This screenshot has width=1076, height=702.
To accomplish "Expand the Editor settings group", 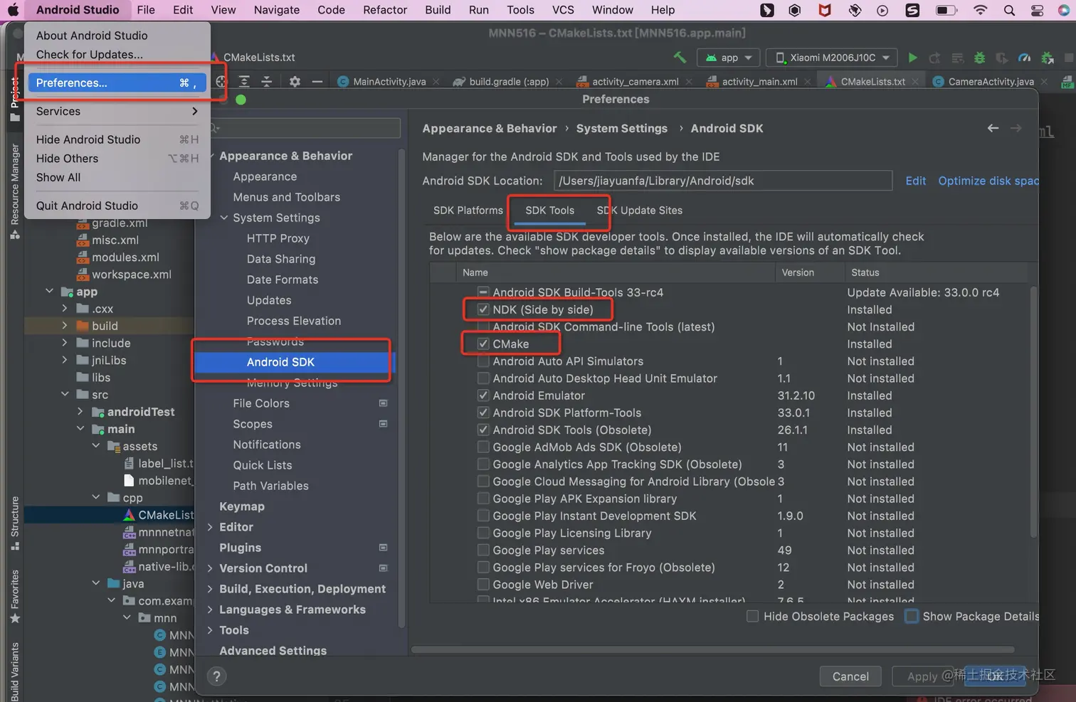I will pyautogui.click(x=210, y=527).
